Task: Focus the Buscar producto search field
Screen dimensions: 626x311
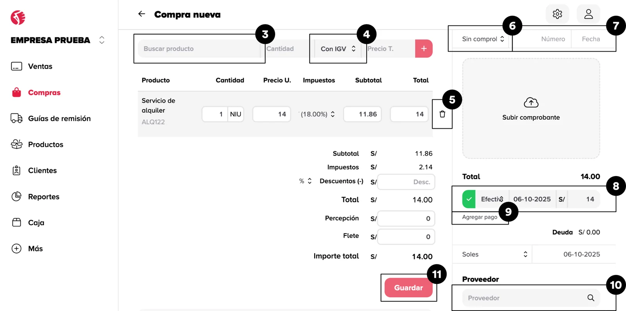Action: coord(199,49)
